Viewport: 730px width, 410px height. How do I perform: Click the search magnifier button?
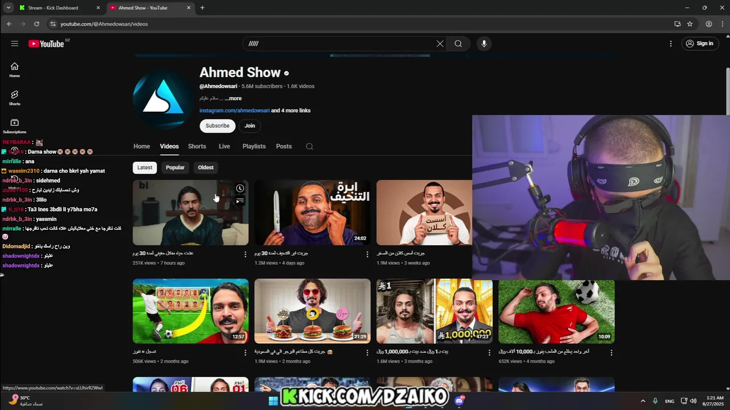click(x=458, y=44)
